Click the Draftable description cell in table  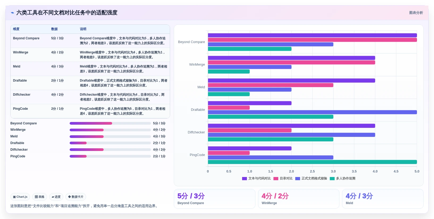pyautogui.click(x=124, y=83)
